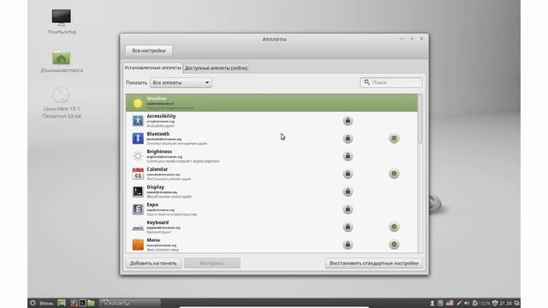Switch to 'Доступные апплеты (online)' tab
Screen dimensions: 548x308
coord(216,68)
